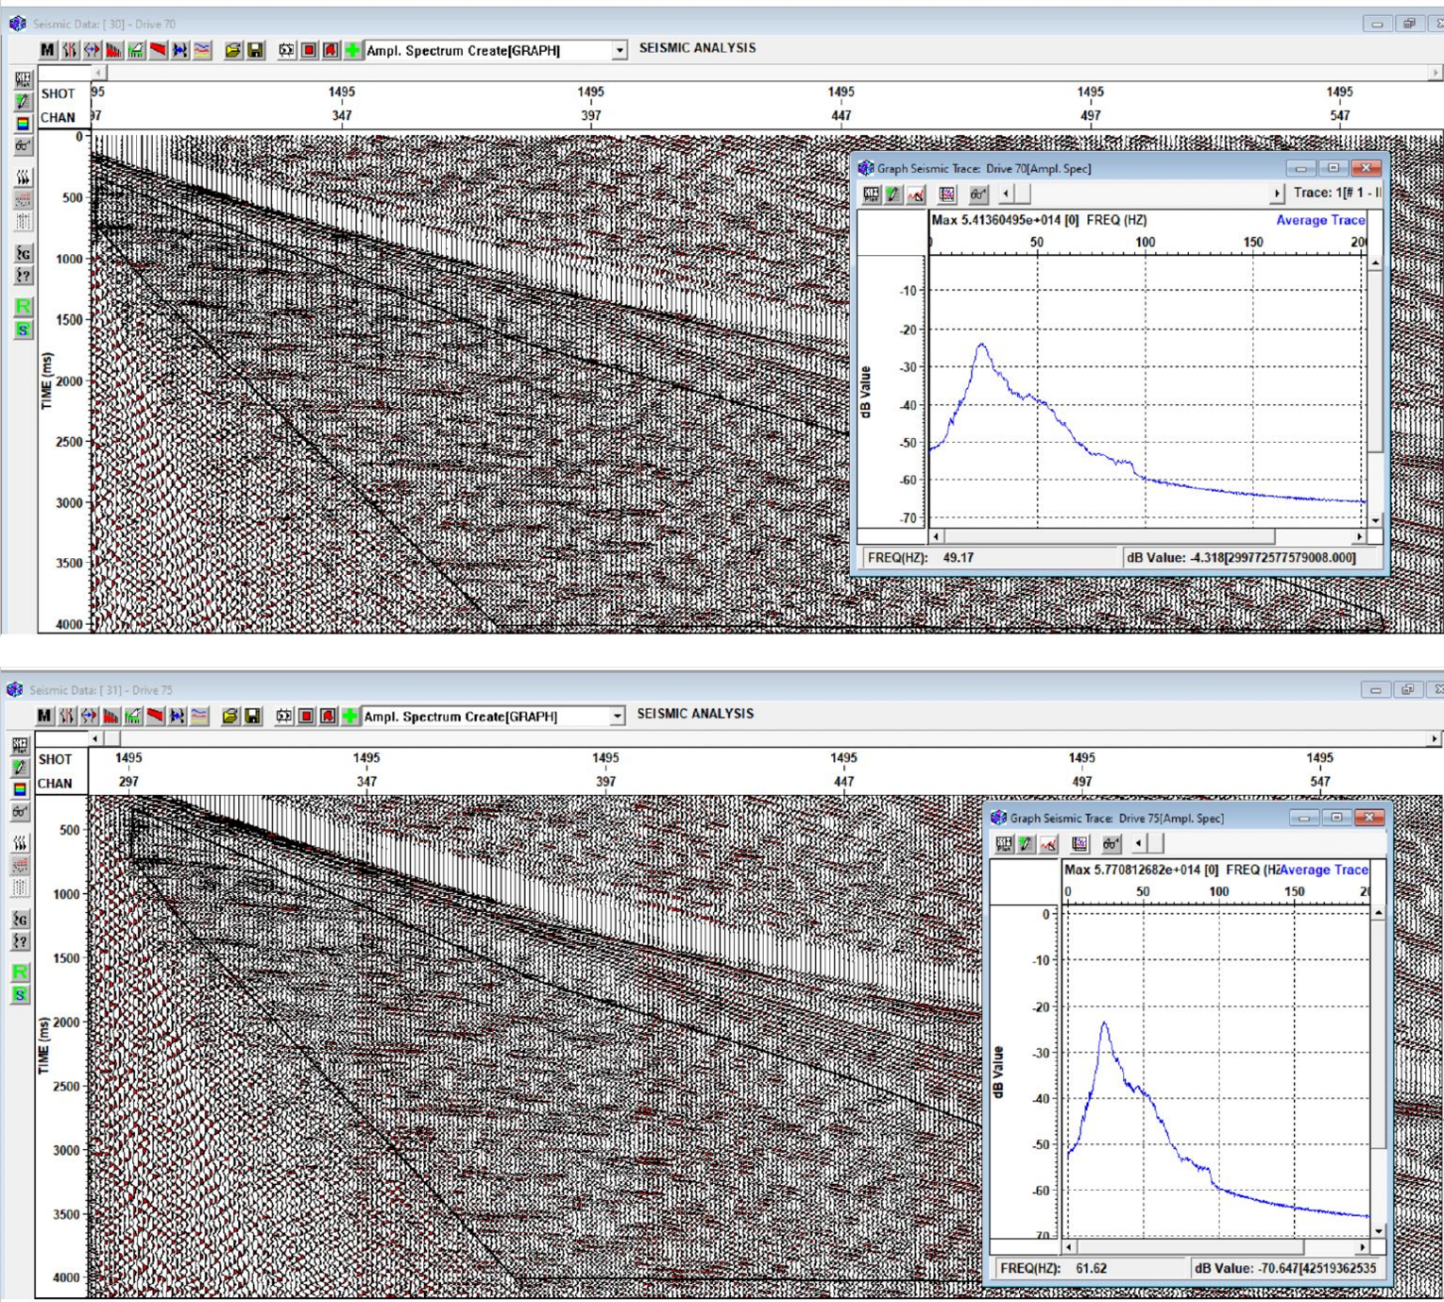Click trace scroll right arrow in Drive 70 graph
The image size is (1444, 1302).
[1277, 194]
